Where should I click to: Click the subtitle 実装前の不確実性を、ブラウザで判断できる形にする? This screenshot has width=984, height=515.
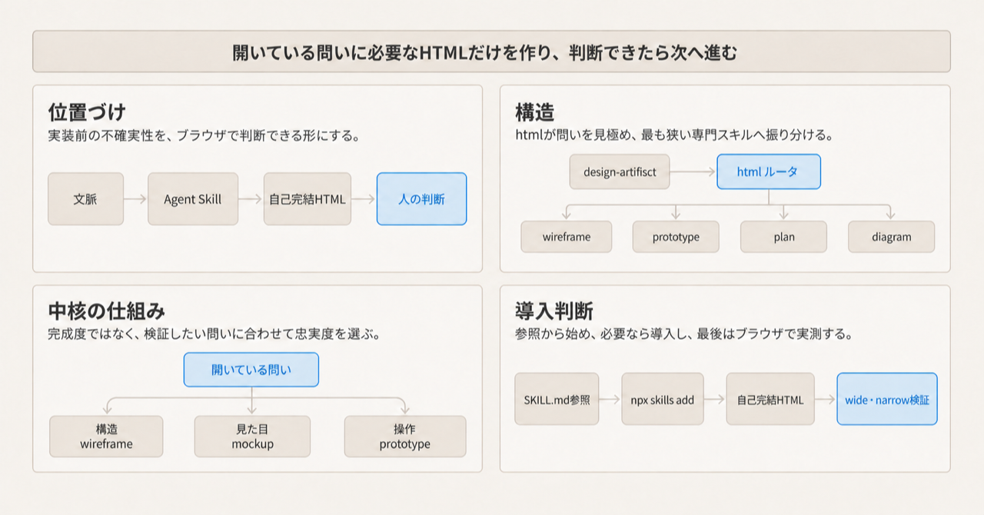click(x=204, y=135)
